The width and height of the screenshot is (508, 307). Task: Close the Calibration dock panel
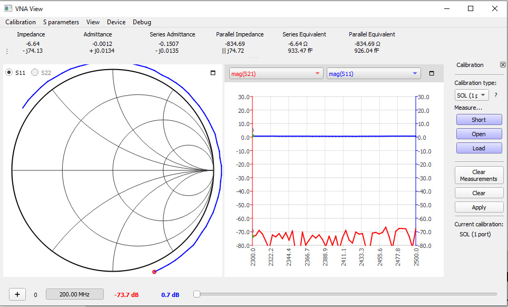(503, 65)
